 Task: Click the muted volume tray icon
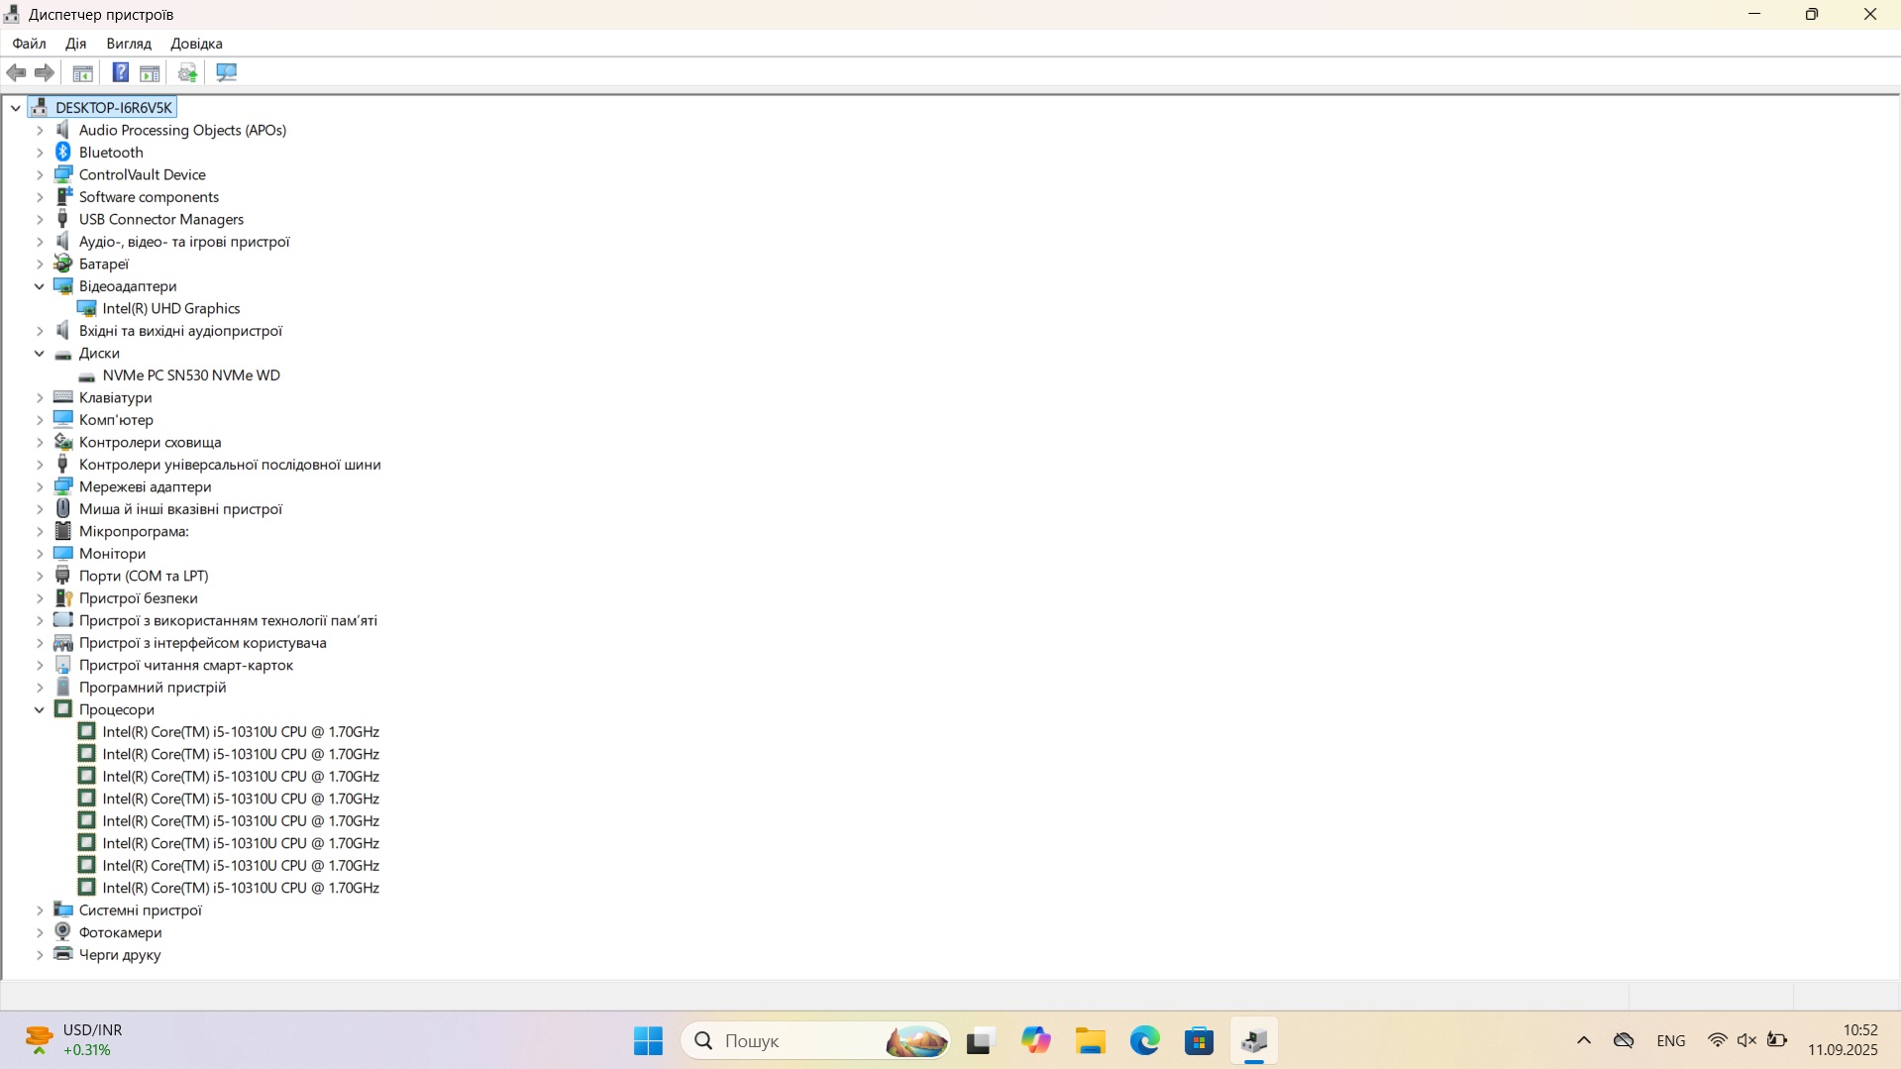tap(1747, 1040)
